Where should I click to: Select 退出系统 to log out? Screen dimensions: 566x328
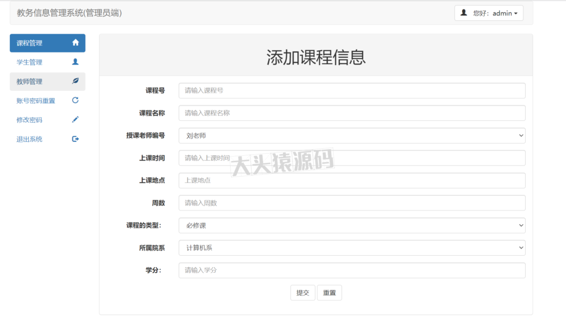48,139
